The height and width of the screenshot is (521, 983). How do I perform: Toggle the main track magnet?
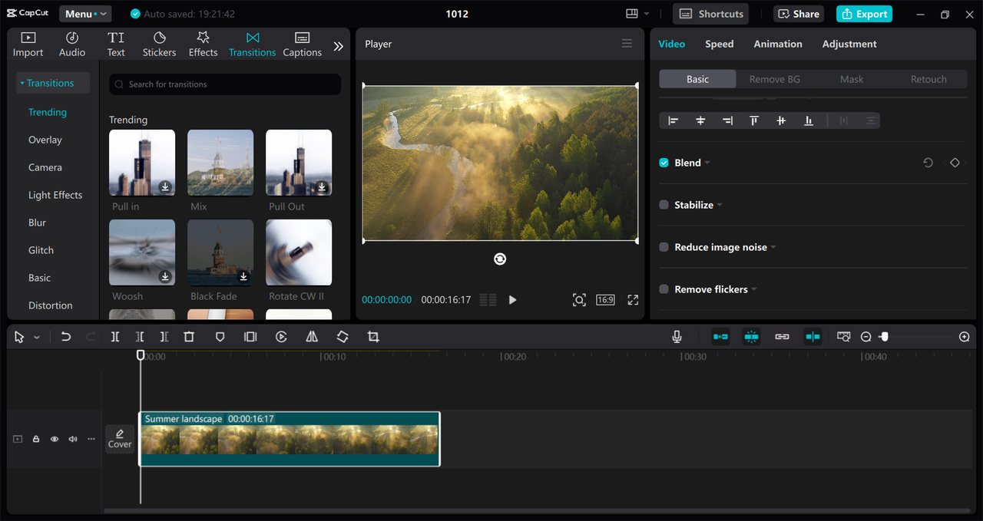[x=720, y=337]
